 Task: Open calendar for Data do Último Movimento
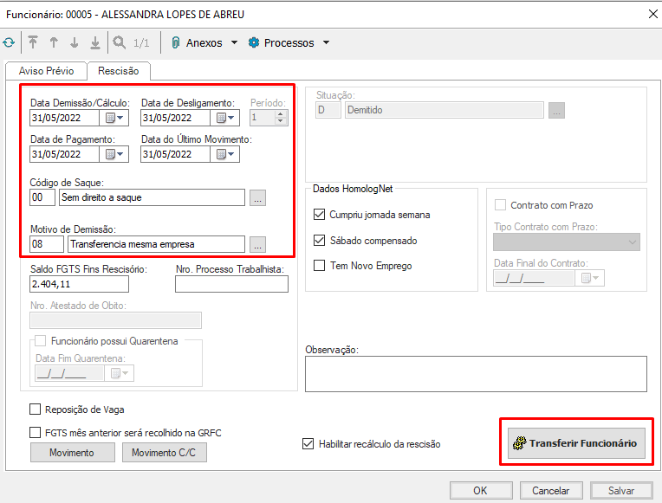click(225, 154)
